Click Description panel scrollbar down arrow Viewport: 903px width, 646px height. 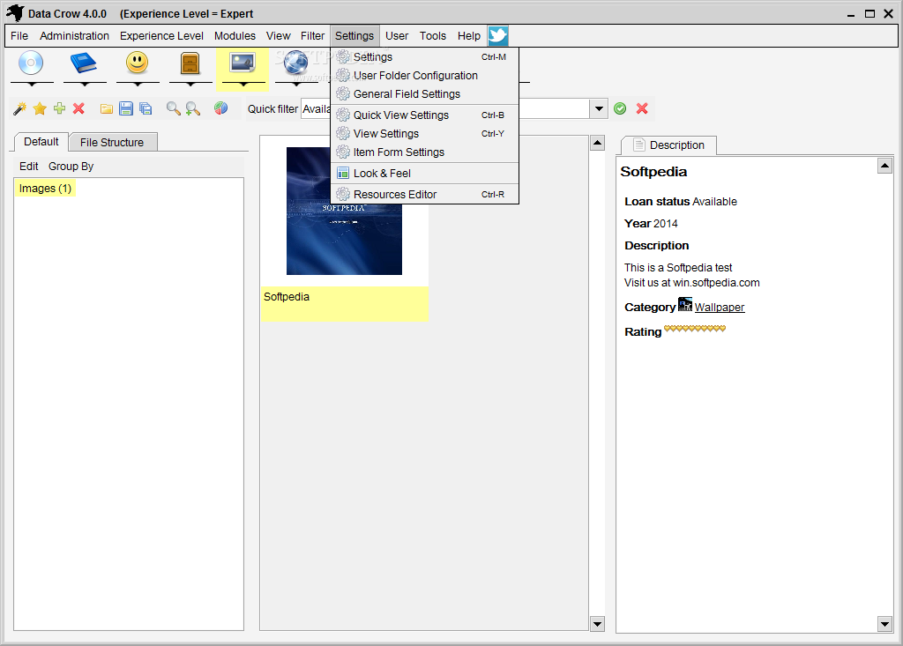click(x=884, y=624)
